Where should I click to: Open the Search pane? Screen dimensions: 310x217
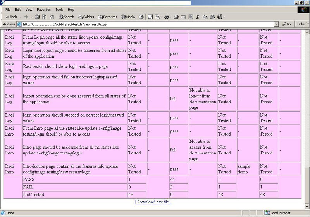[66, 17]
